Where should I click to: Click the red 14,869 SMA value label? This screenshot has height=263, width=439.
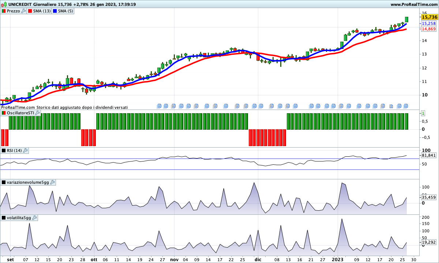point(428,29)
